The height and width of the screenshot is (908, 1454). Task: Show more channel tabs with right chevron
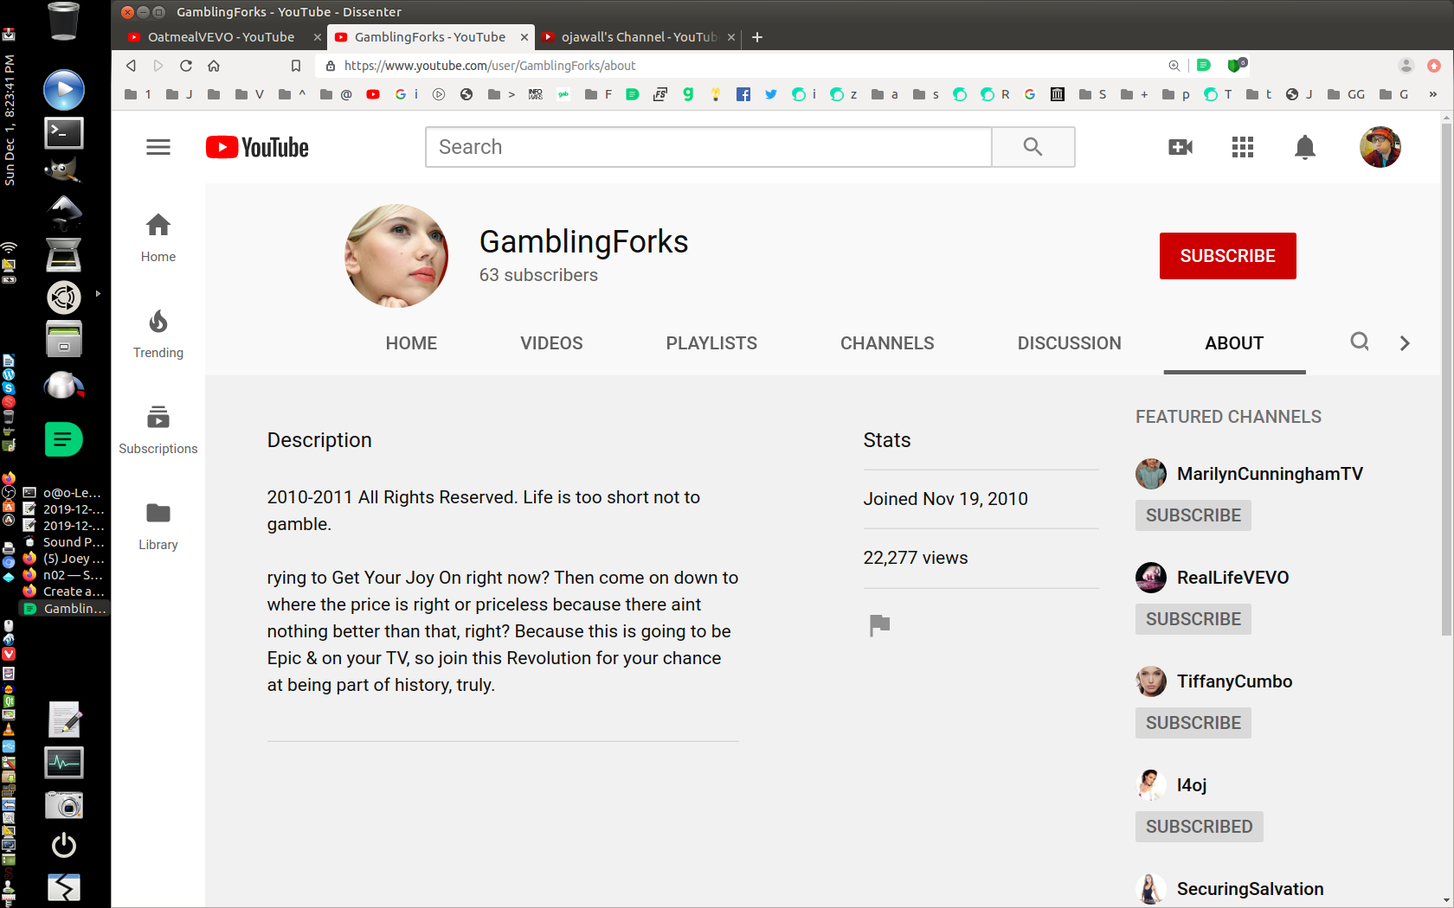pyautogui.click(x=1405, y=343)
